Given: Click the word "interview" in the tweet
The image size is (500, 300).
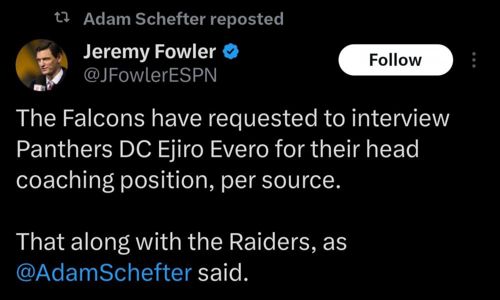Looking at the screenshot, I should click(x=399, y=120).
